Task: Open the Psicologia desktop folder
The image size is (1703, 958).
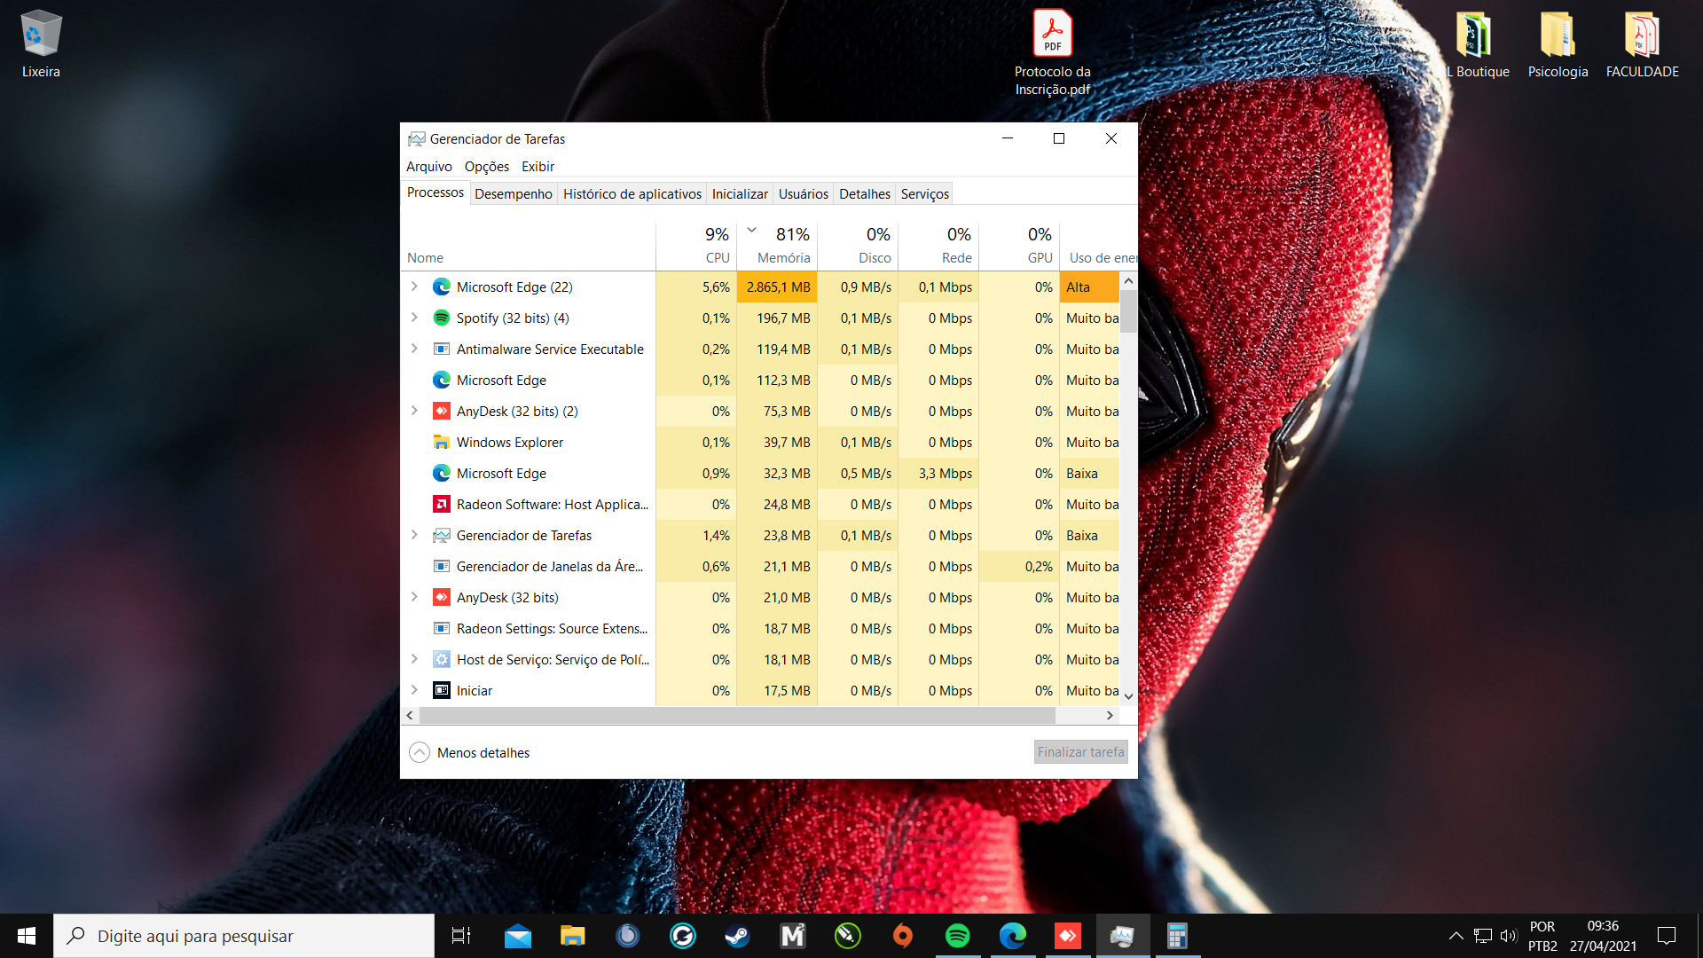Action: (x=1558, y=44)
